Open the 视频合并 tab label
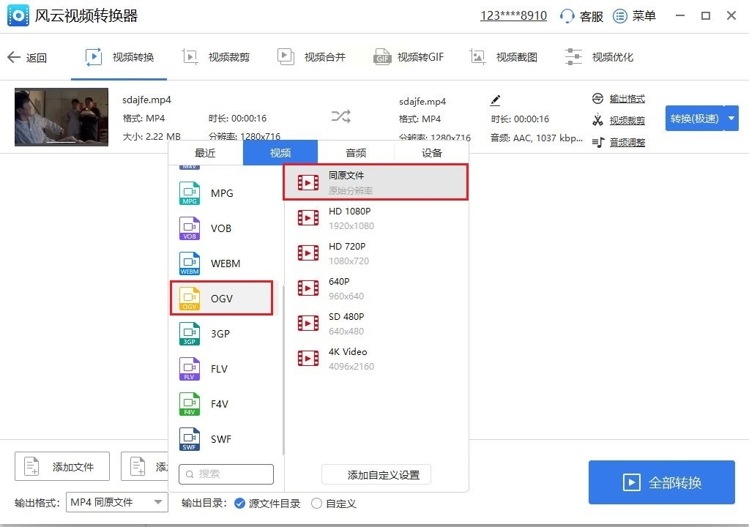The image size is (749, 527). [325, 57]
